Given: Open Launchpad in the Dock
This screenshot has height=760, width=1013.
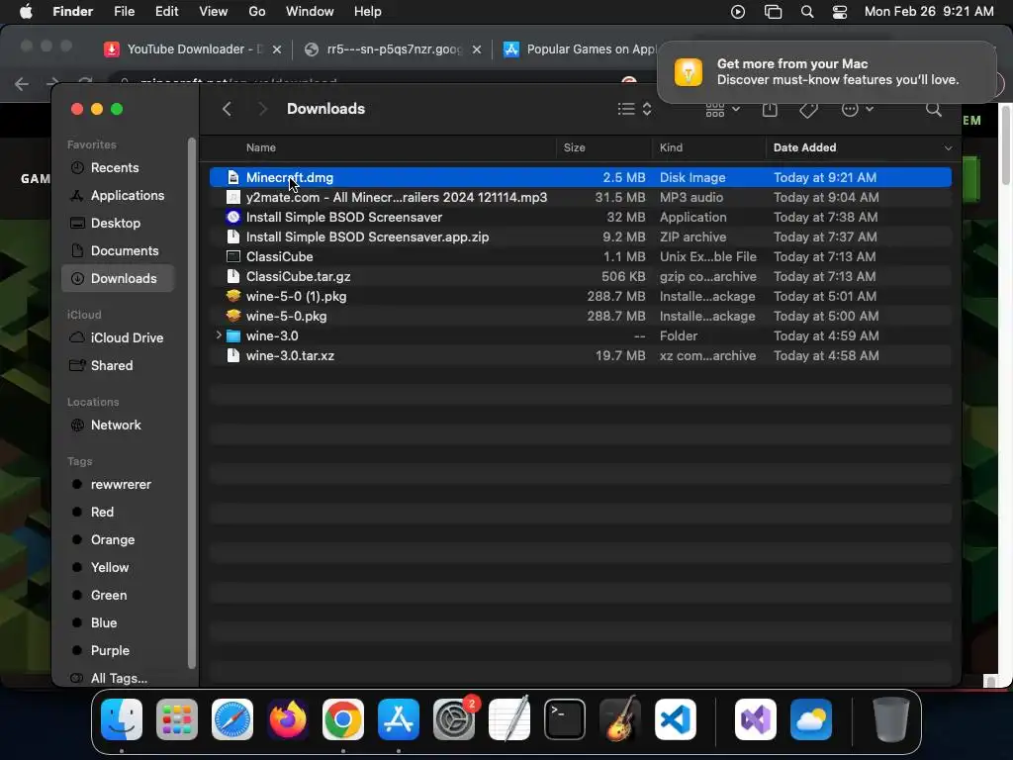Looking at the screenshot, I should [177, 719].
